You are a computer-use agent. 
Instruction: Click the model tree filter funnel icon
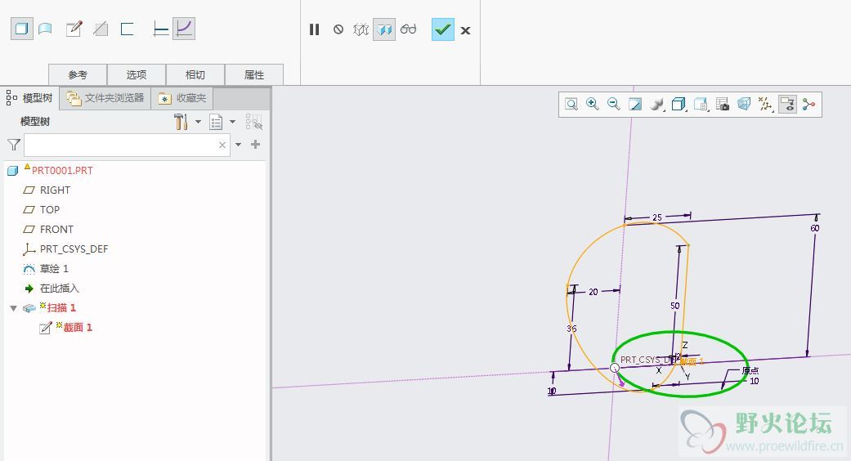[x=14, y=145]
